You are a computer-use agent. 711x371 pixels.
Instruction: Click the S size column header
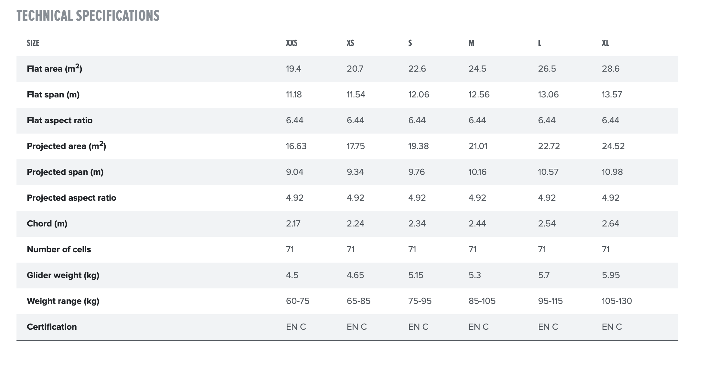pyautogui.click(x=410, y=43)
